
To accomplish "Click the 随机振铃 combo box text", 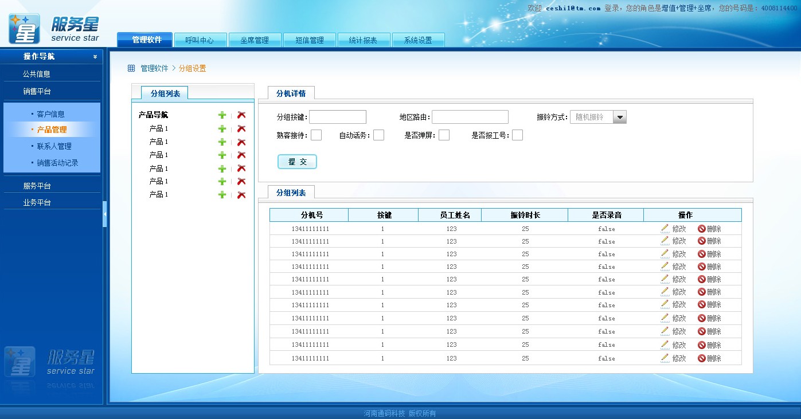I will (x=591, y=117).
